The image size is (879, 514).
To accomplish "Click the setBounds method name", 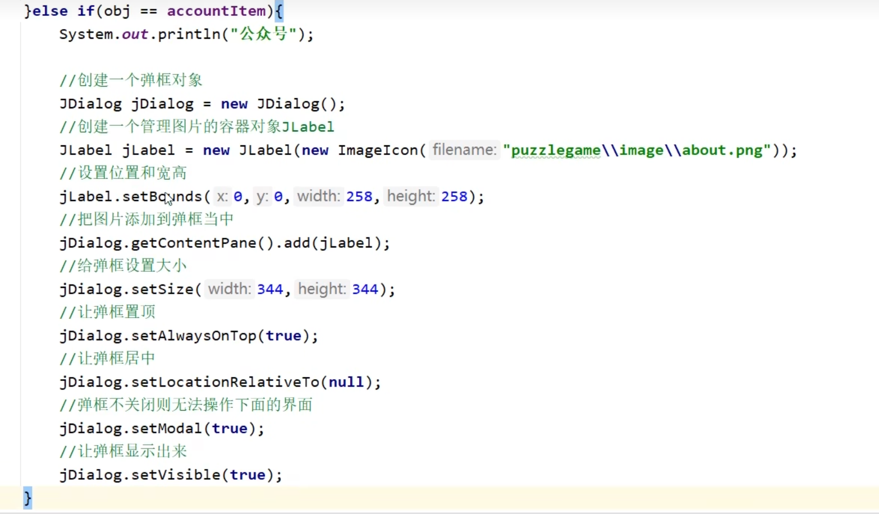I will [162, 196].
